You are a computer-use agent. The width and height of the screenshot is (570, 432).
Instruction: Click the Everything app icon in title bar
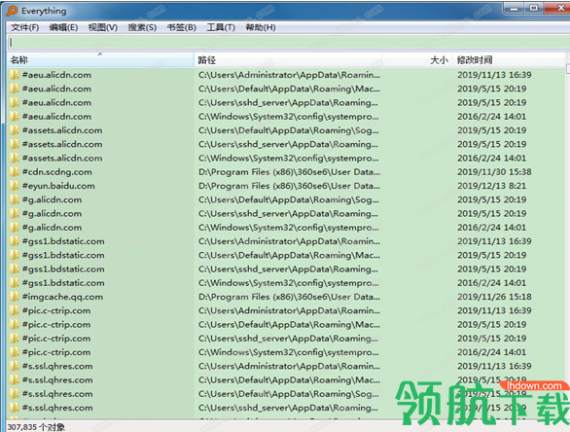pos(12,11)
